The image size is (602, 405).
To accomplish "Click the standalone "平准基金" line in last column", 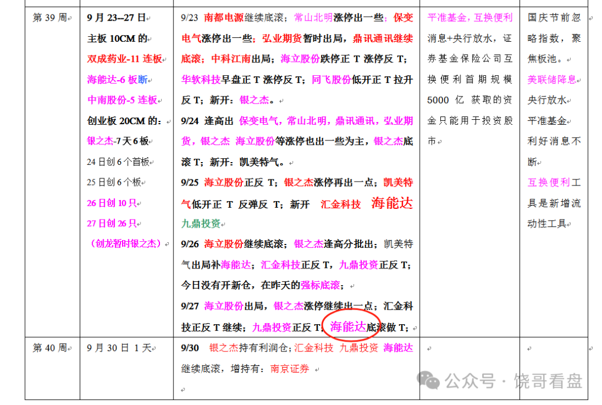I will coord(547,121).
